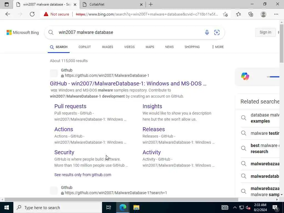Open Task View on the taskbar
This screenshot has width=284, height=213.
pyautogui.click(x=109, y=207)
